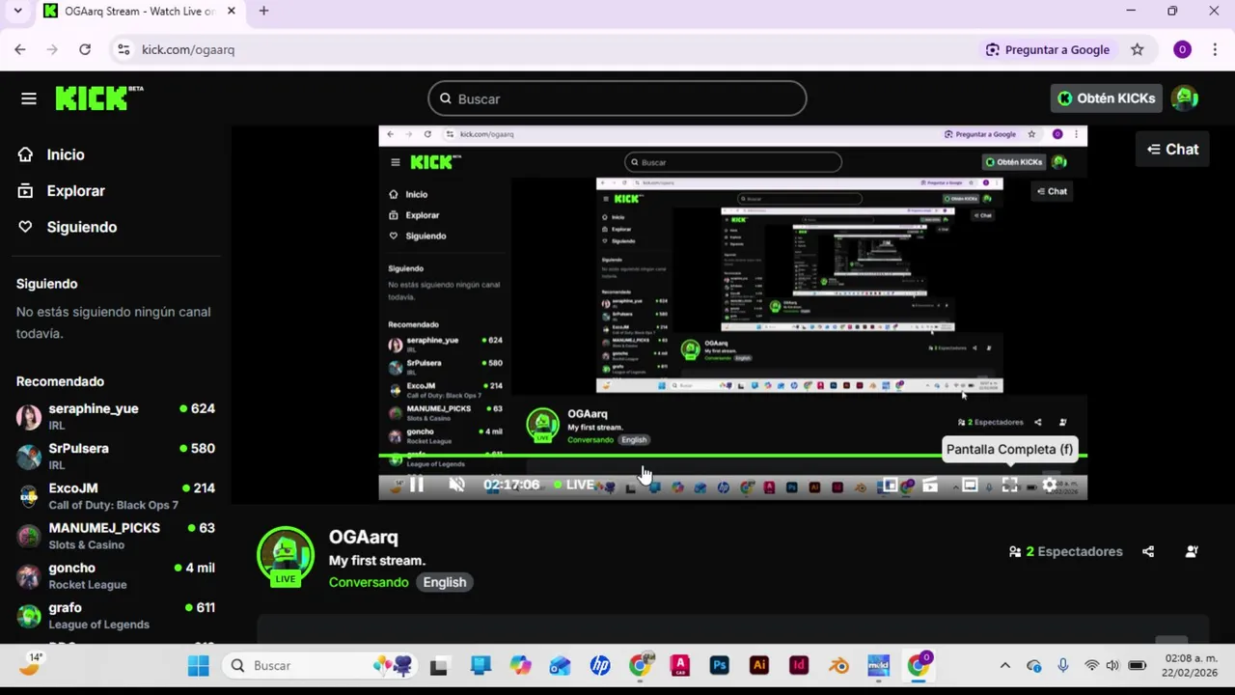Image resolution: width=1235 pixels, height=695 pixels.
Task: Open Outlook from the taskbar
Action: [560, 665]
